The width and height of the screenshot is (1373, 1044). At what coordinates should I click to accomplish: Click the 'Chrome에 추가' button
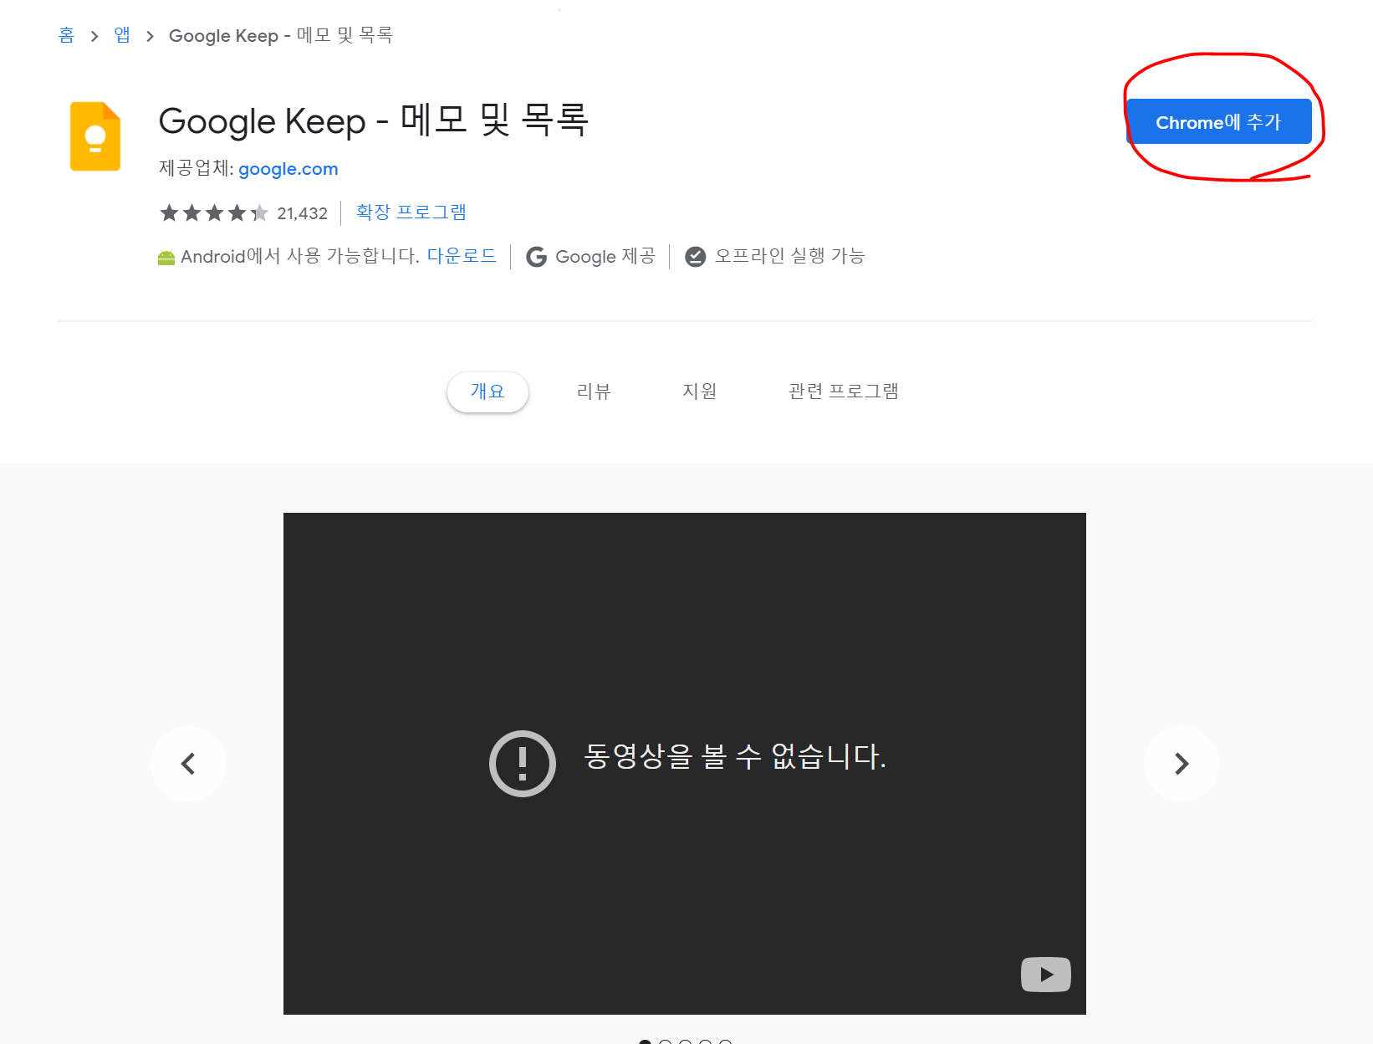pyautogui.click(x=1219, y=122)
